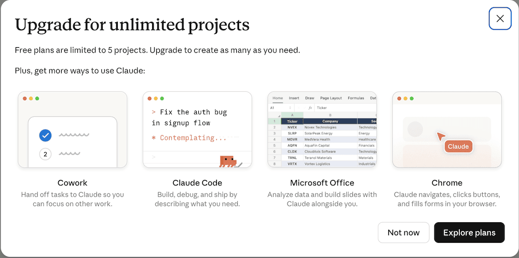Screen dimensions: 519x258
Task: Click the Microsoft Office title text
Action: pos(322,183)
